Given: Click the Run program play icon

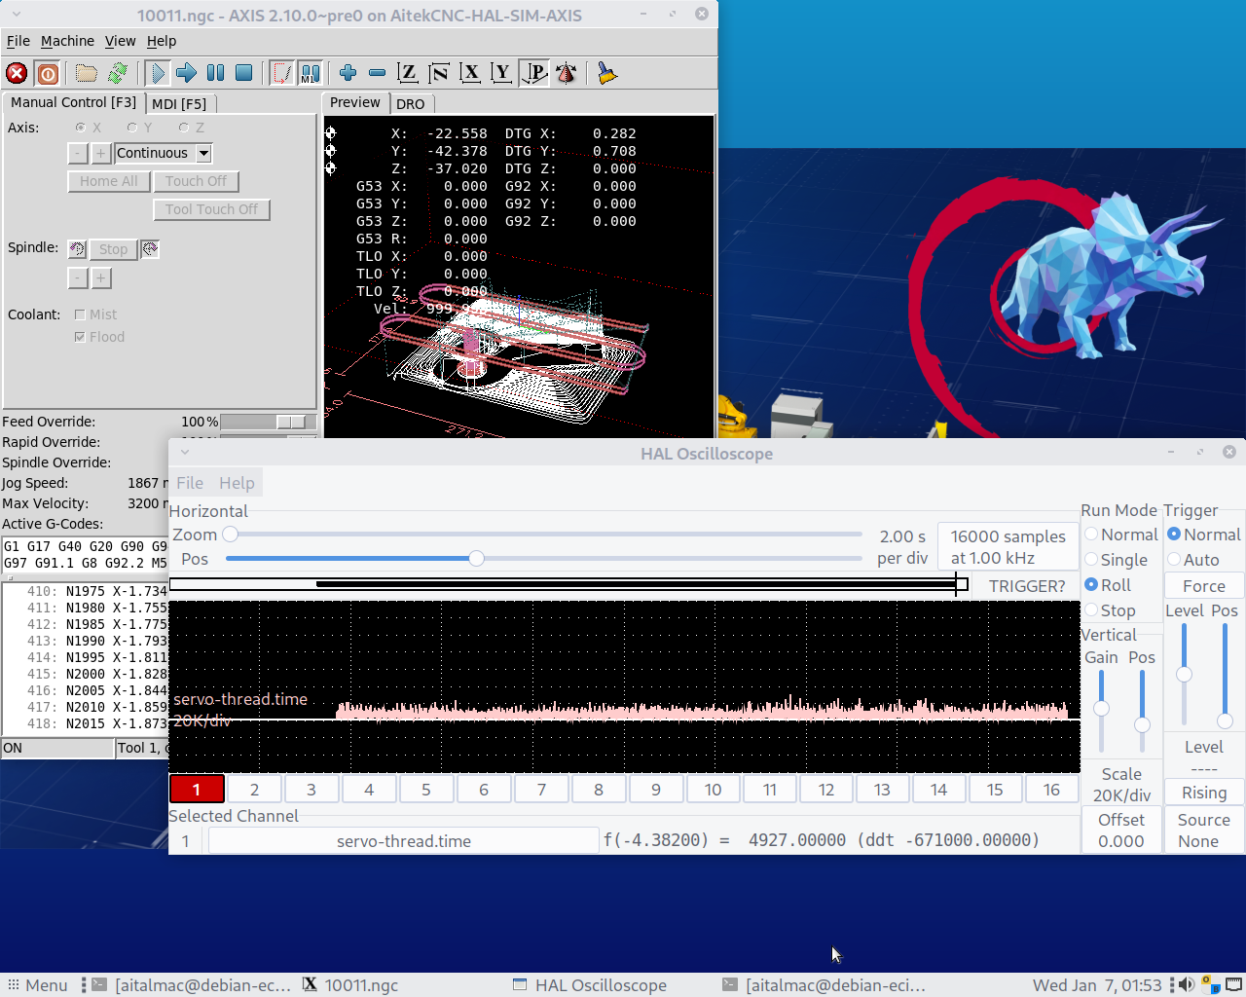Looking at the screenshot, I should click(x=157, y=73).
